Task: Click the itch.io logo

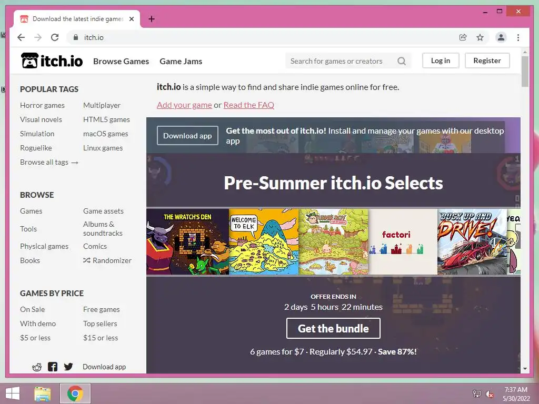Action: pos(52,61)
